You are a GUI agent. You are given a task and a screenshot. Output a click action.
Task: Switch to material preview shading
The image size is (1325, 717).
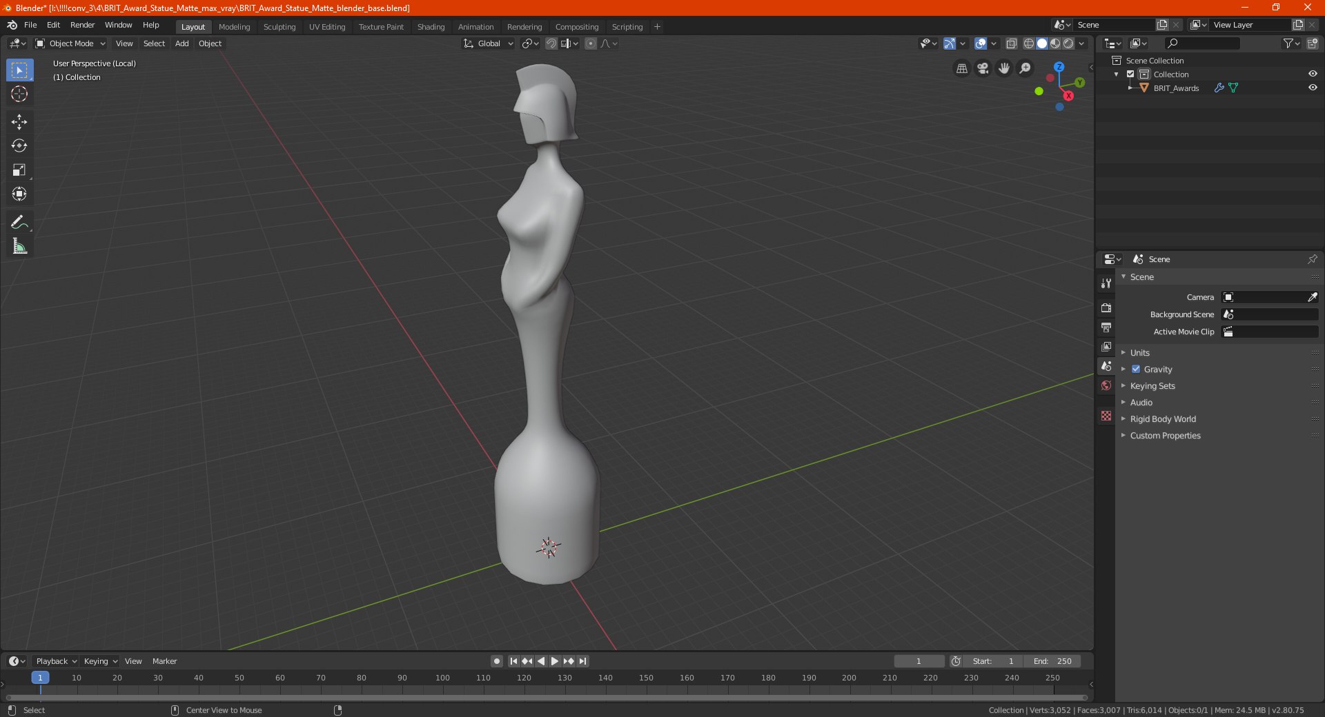[x=1055, y=43]
